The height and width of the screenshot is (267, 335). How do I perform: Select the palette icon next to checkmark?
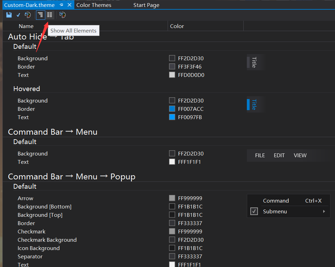pyautogui.click(x=27, y=15)
